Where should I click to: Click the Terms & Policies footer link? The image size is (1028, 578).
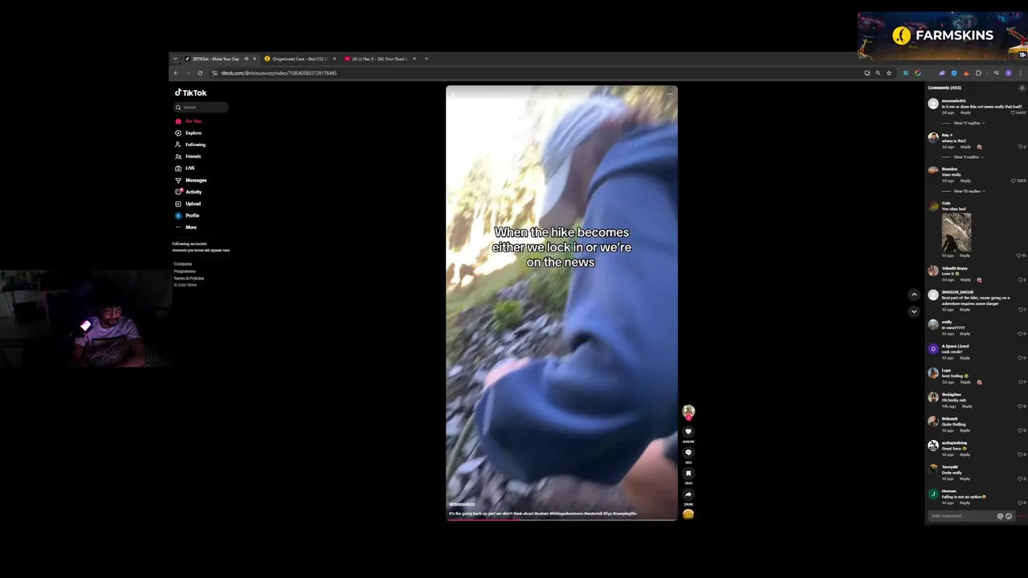[x=189, y=279]
